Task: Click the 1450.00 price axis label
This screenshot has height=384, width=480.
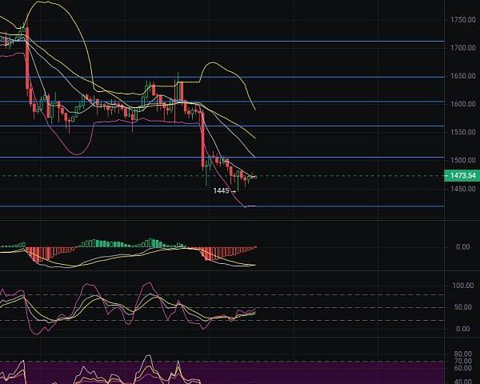Action: click(x=462, y=189)
